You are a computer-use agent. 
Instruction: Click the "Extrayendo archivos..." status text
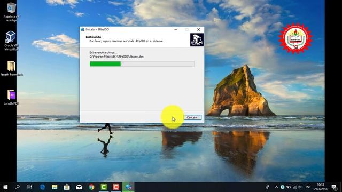click(x=103, y=52)
